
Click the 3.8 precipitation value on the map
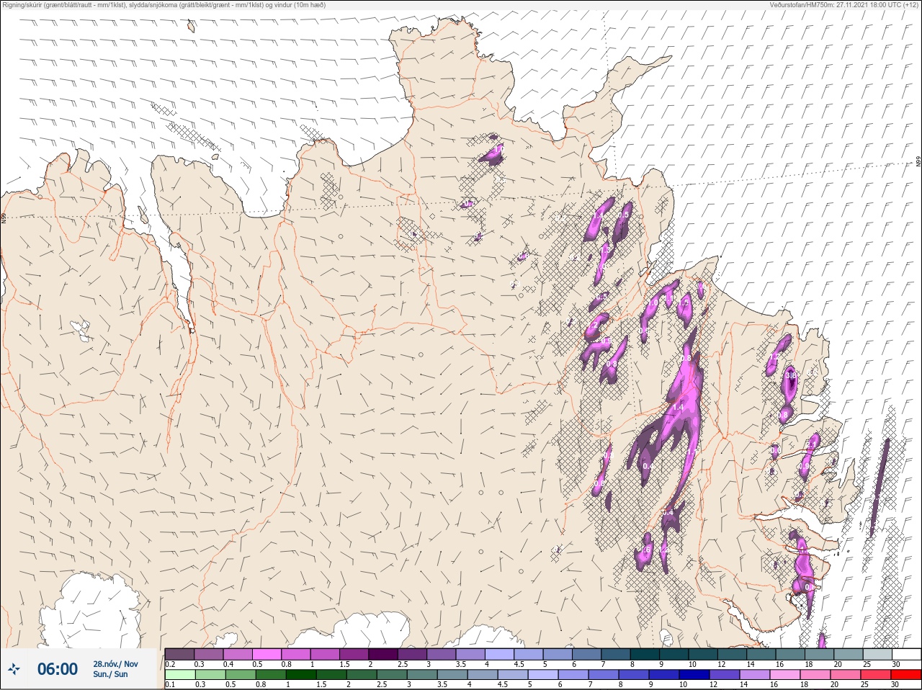click(x=791, y=375)
